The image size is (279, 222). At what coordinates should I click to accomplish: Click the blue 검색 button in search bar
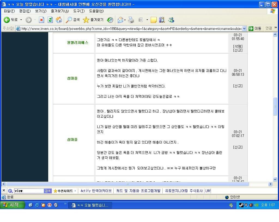click(47, 191)
